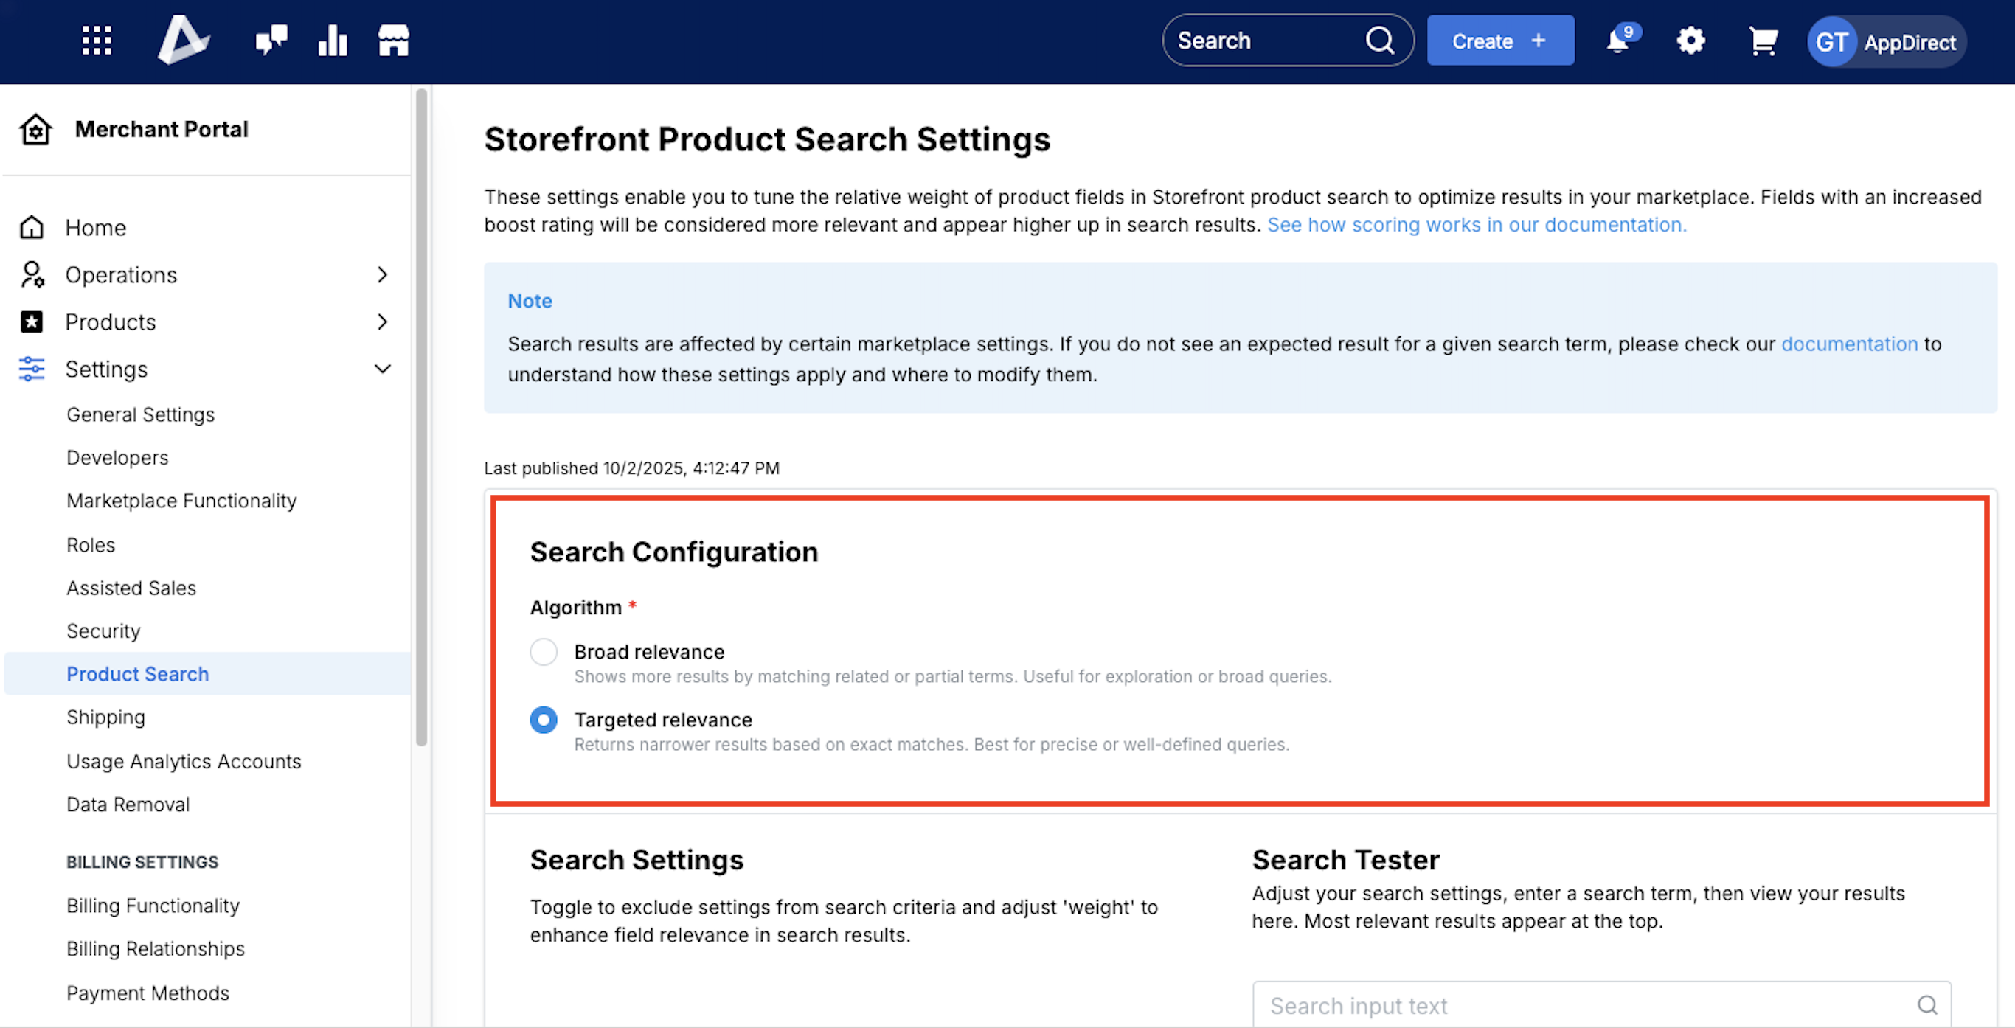Open the shopping cart icon

1762,41
